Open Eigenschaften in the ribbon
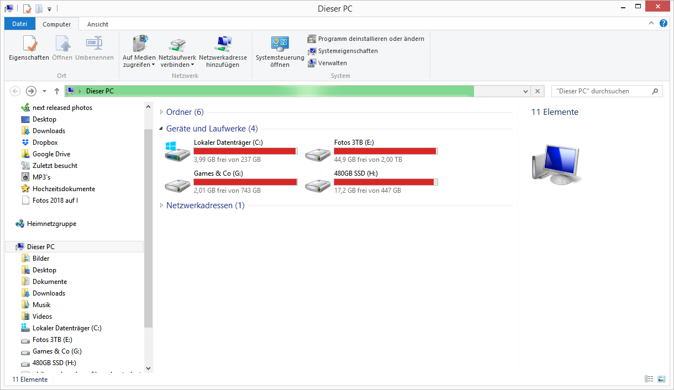Image resolution: width=674 pixels, height=390 pixels. [29, 48]
